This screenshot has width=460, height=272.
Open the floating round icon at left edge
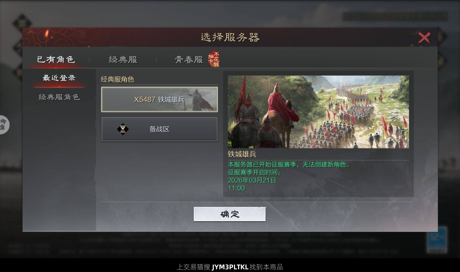pos(3,125)
